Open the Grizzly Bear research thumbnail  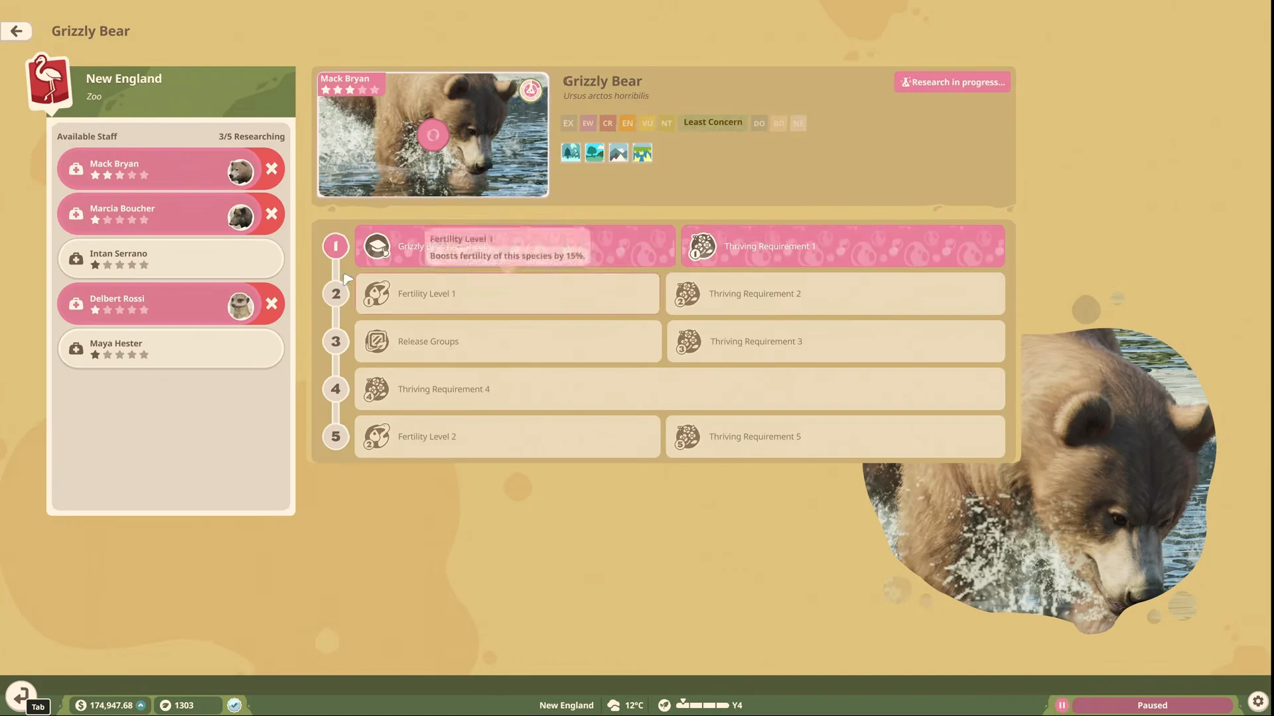433,135
